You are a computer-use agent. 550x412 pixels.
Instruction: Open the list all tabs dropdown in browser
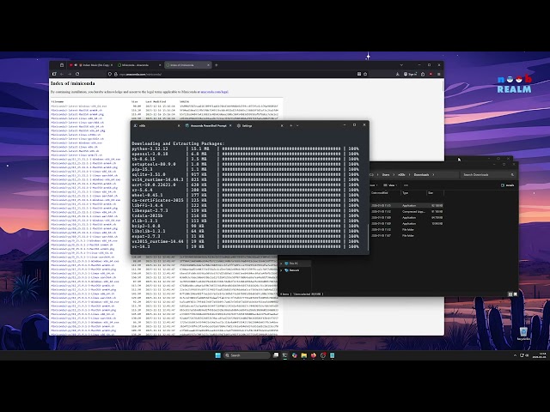click(401, 65)
